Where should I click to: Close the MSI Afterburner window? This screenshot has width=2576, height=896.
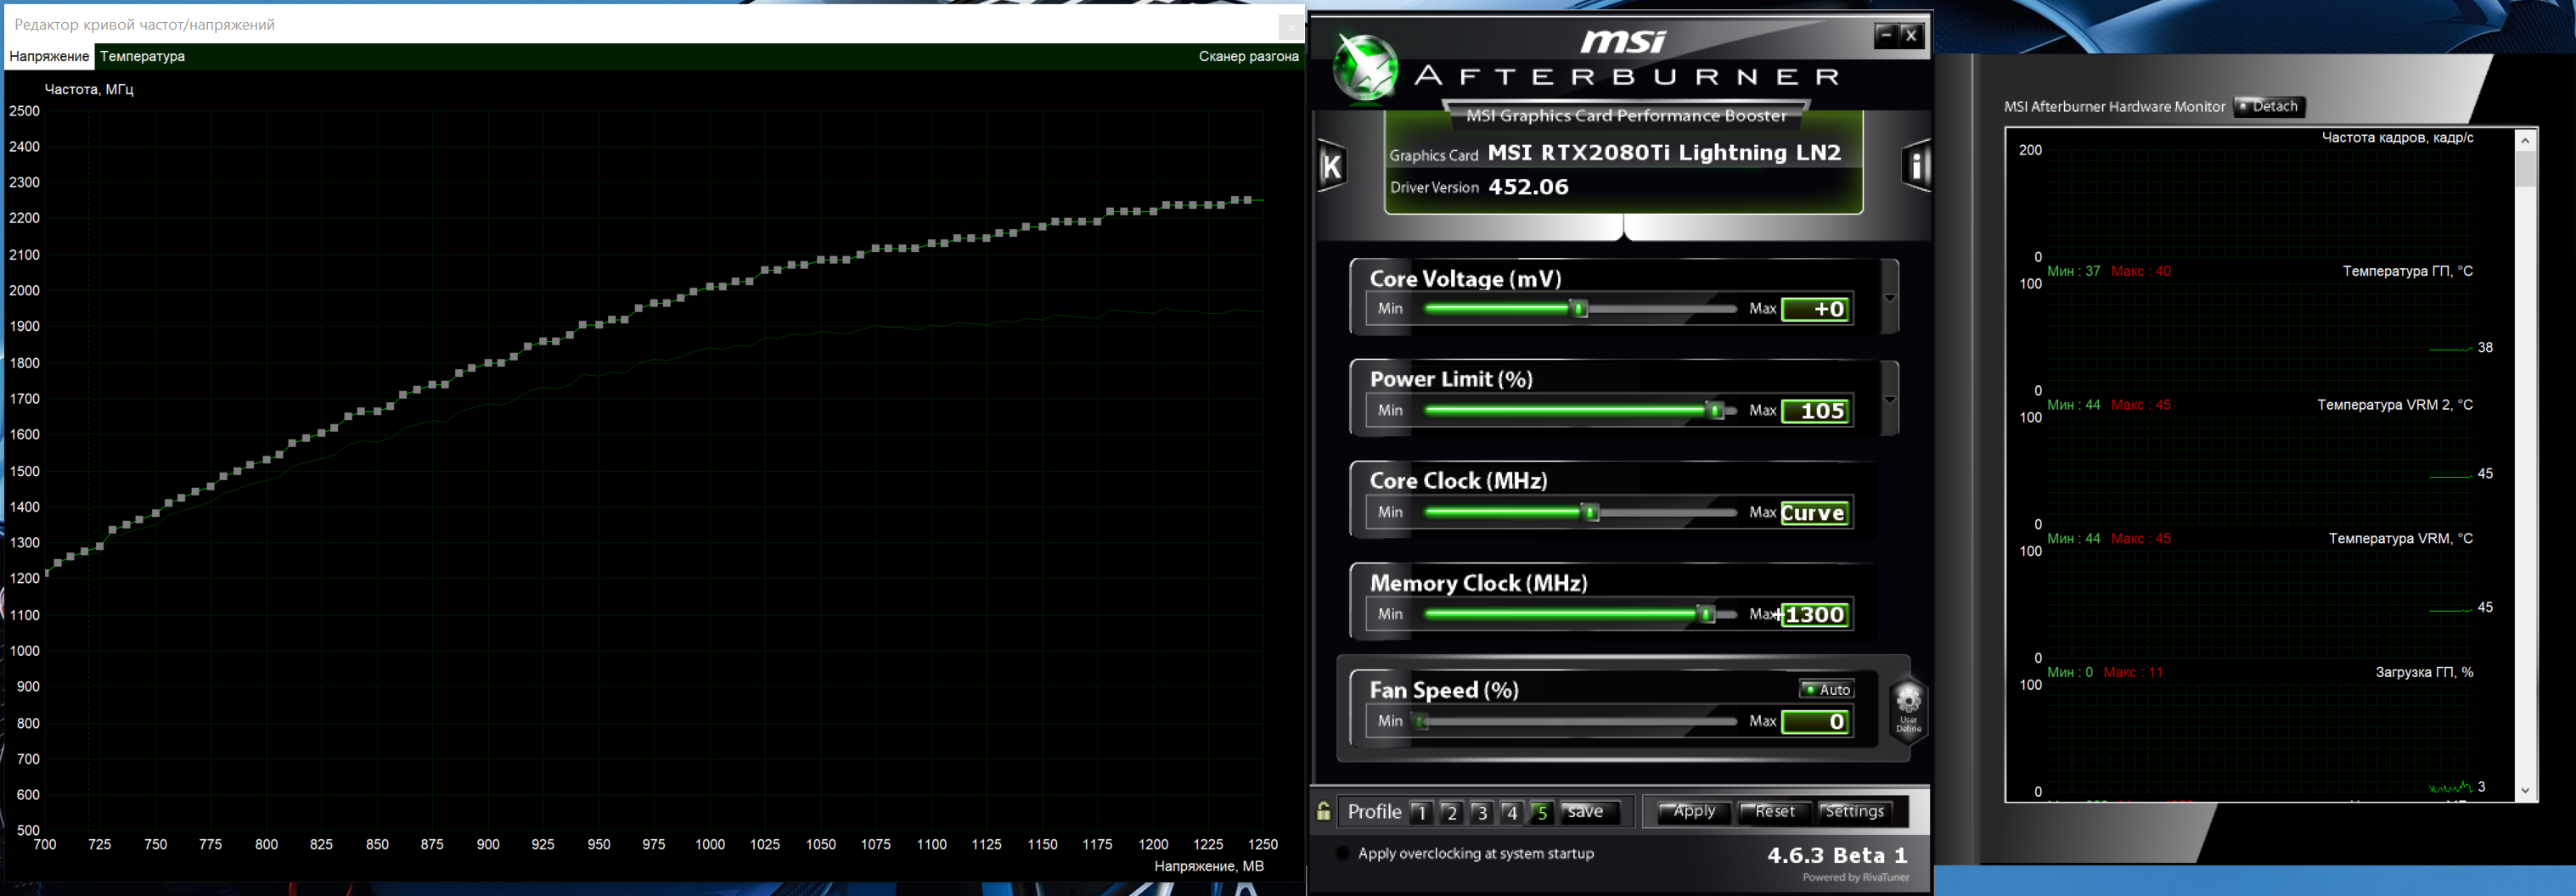click(1911, 36)
